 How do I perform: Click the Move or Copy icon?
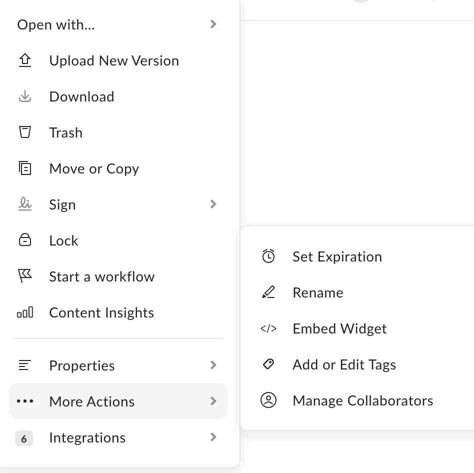(x=24, y=168)
